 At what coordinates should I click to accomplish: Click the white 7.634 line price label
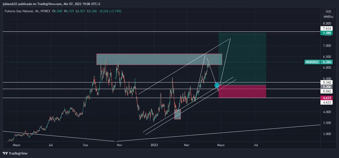pyautogui.click(x=328, y=28)
